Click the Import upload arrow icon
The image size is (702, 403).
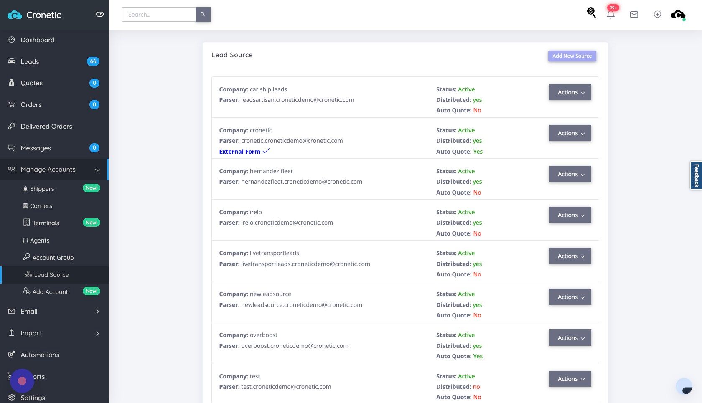coord(12,333)
